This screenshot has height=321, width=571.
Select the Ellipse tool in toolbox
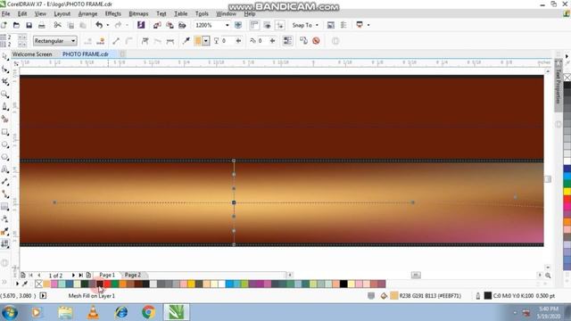tap(4, 144)
